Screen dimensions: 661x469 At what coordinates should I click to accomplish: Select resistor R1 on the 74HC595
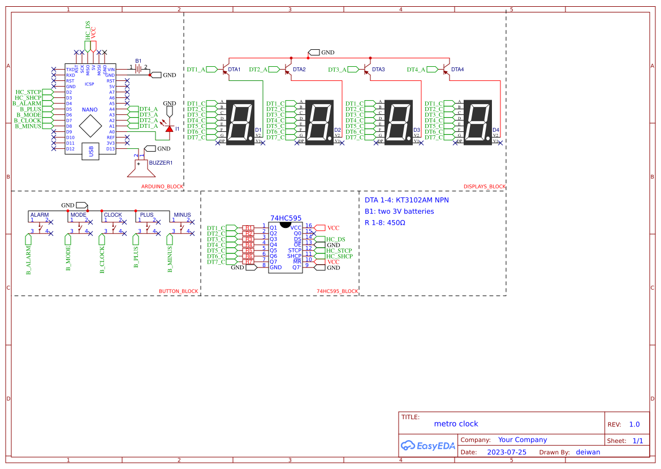249,228
